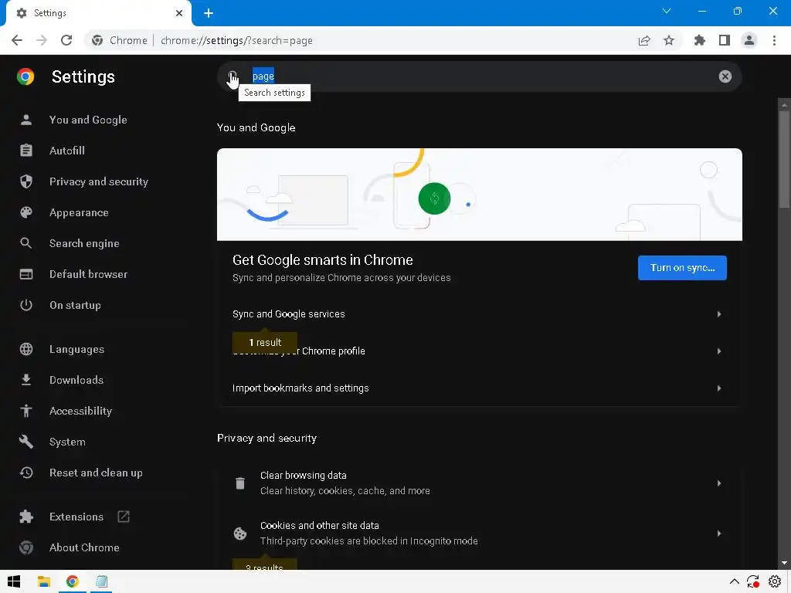Select the You and Google person icon
The height and width of the screenshot is (593, 791).
[x=26, y=120]
